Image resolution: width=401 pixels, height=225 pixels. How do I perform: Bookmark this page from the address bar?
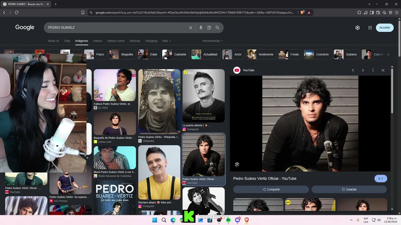pyautogui.click(x=83, y=12)
